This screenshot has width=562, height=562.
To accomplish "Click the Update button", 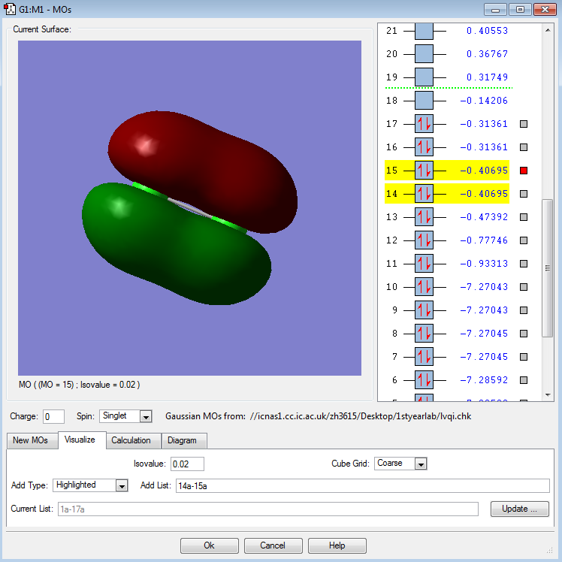I will (520, 509).
